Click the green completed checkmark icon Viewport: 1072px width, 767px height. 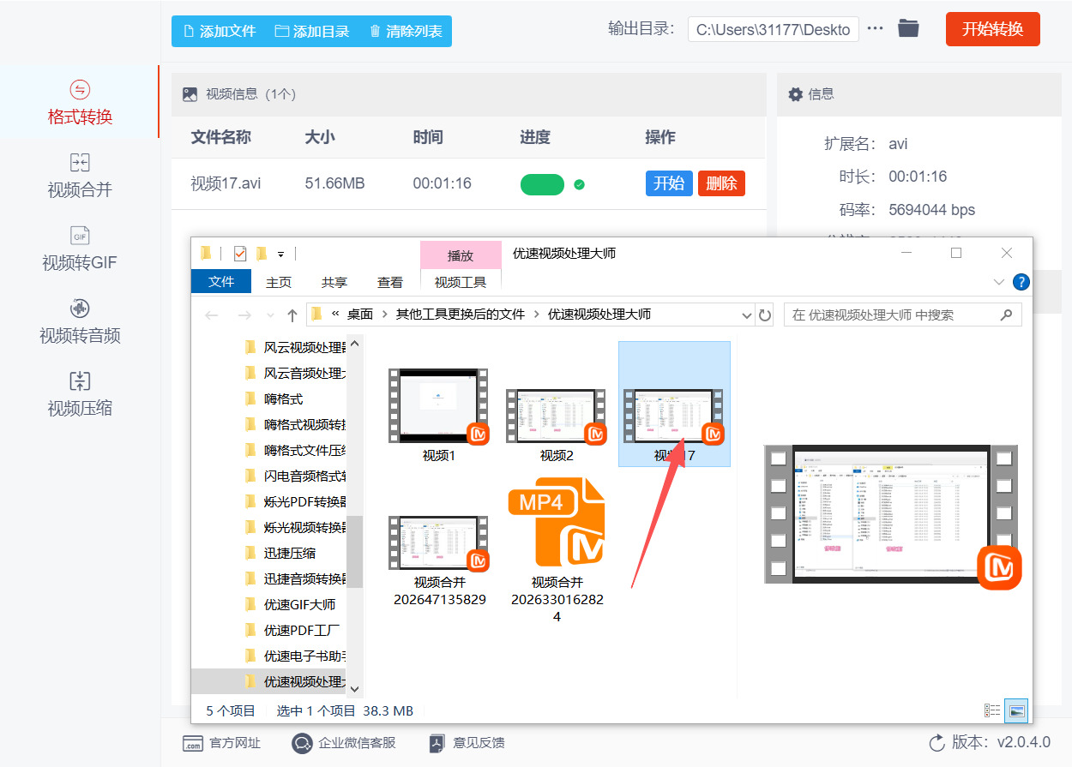point(579,184)
